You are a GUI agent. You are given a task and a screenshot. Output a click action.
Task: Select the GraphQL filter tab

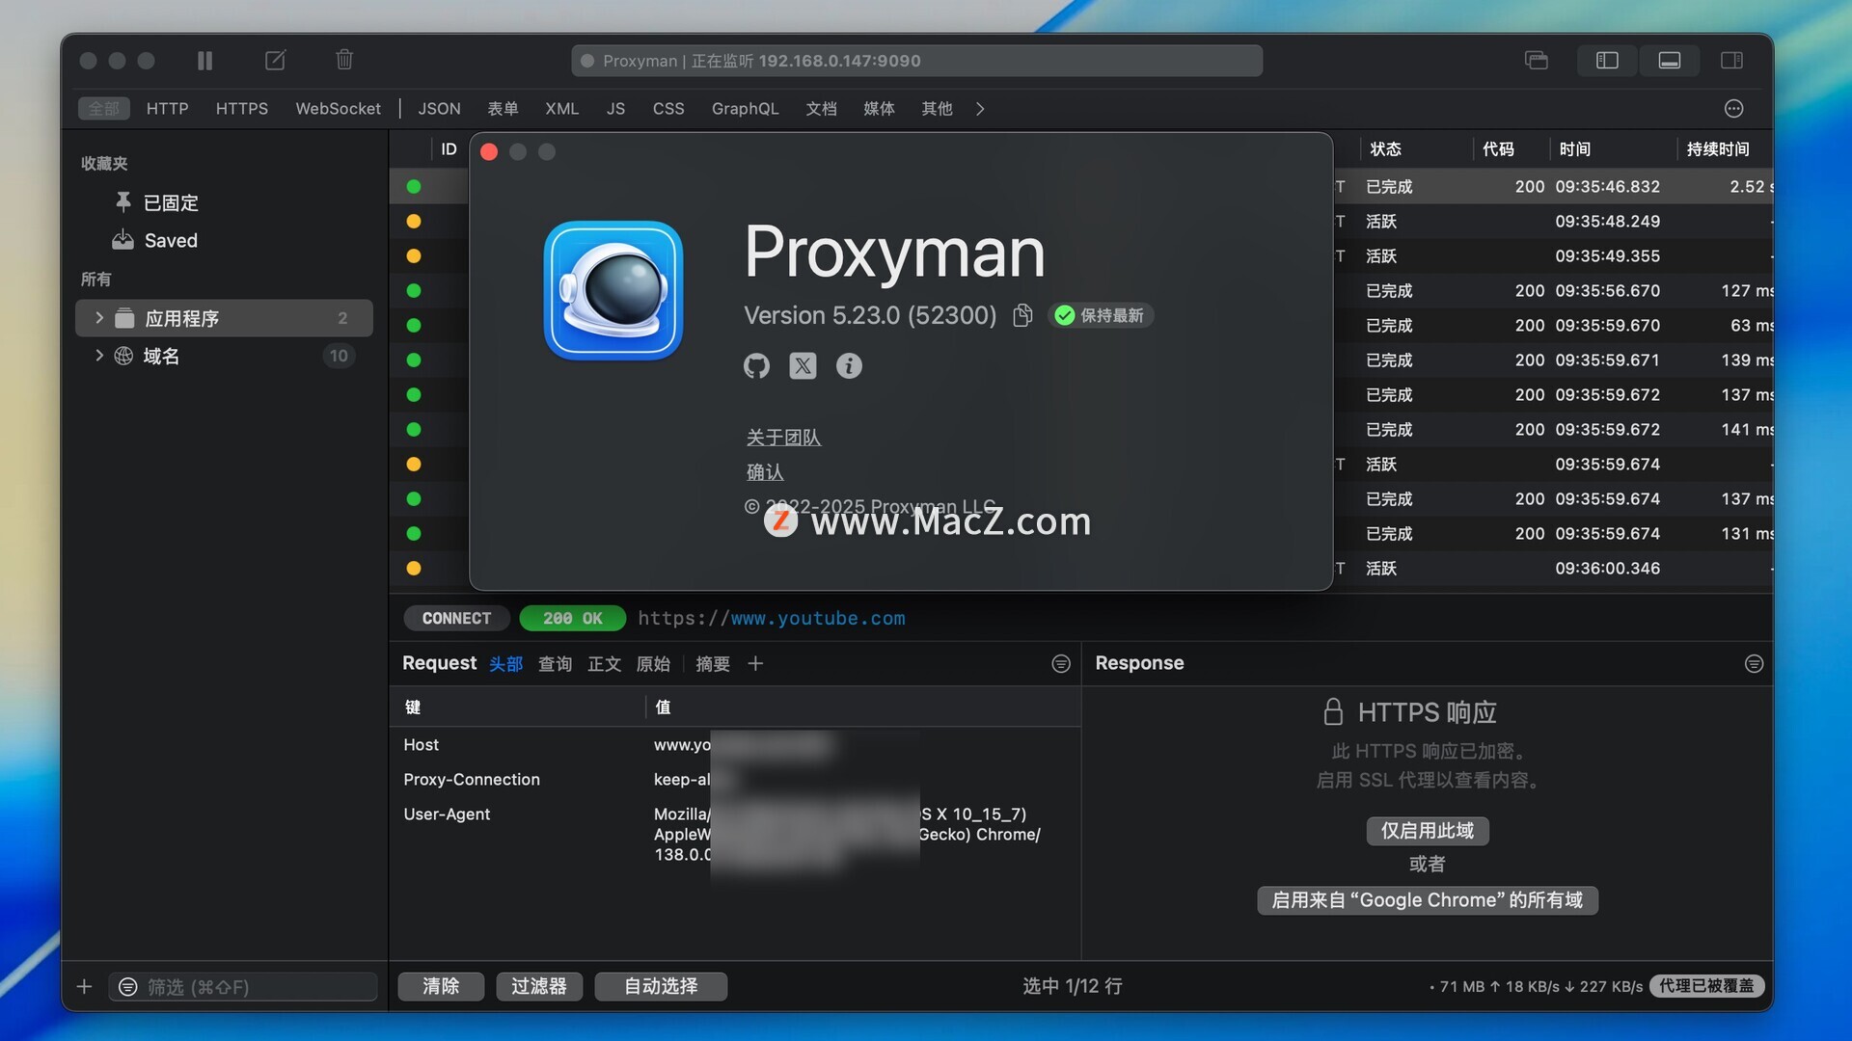tap(745, 109)
